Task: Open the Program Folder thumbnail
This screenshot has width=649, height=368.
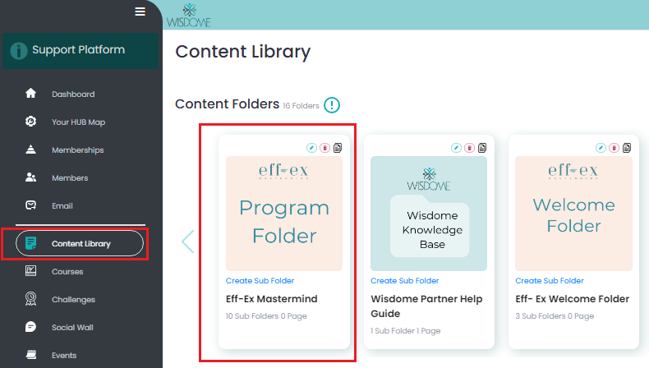Action: click(284, 214)
